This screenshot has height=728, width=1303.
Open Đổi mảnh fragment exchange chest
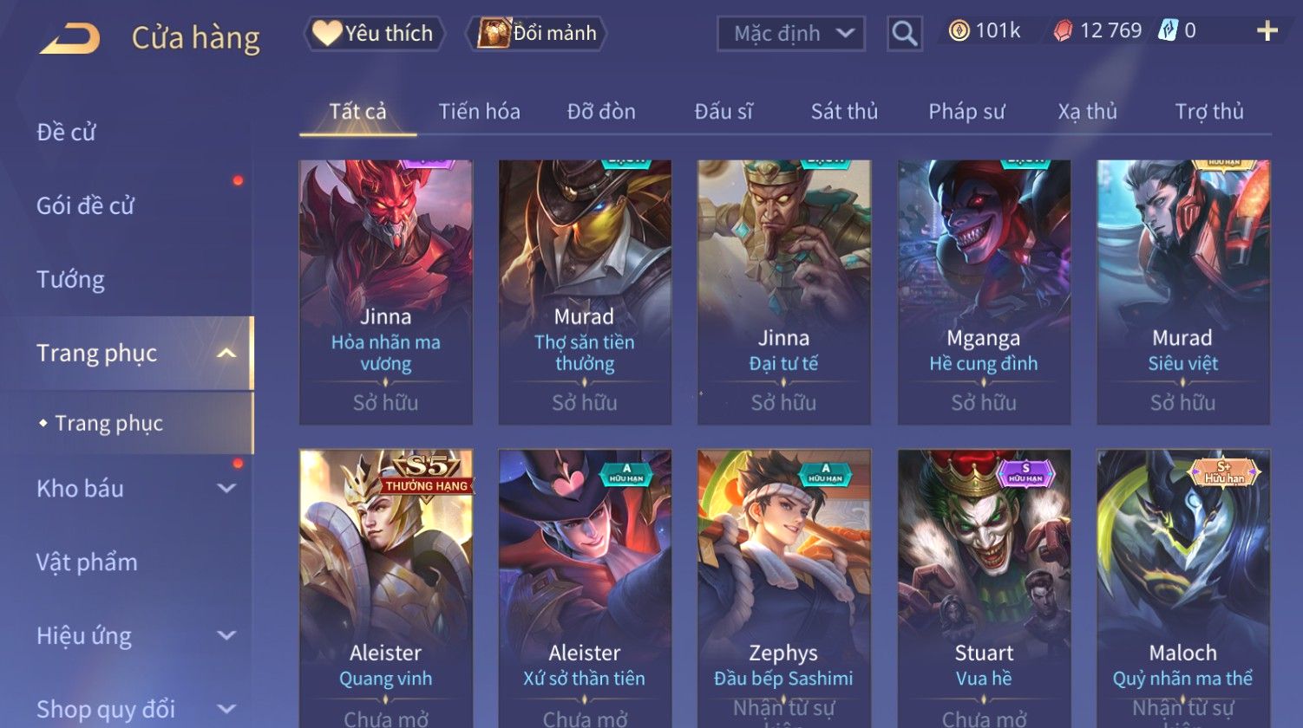click(537, 34)
